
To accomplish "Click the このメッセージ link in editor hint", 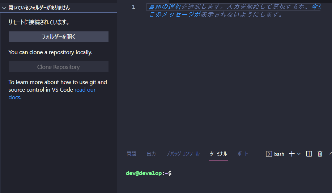I will pyautogui.click(x=171, y=15).
